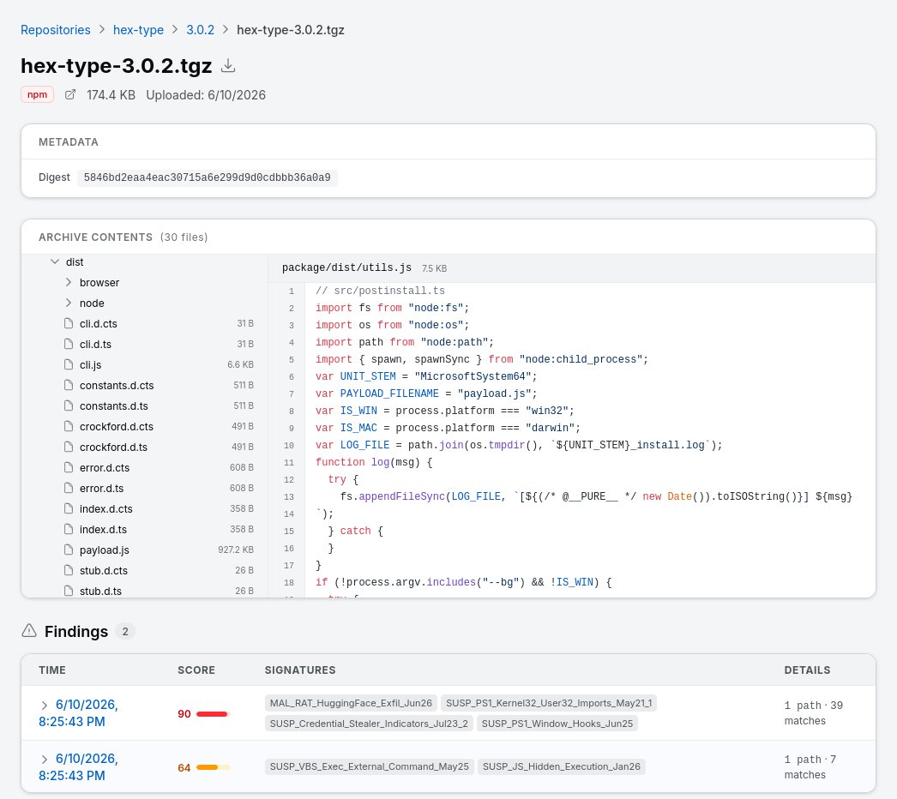This screenshot has height=799, width=897.
Task: Click the file icon next to payload.js
Action: 69,550
